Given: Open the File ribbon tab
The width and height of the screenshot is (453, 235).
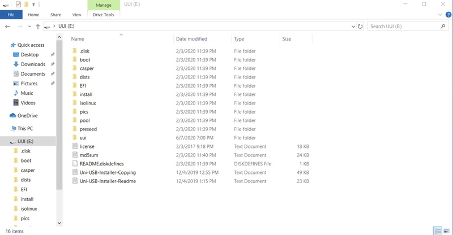Looking at the screenshot, I should pos(11,15).
